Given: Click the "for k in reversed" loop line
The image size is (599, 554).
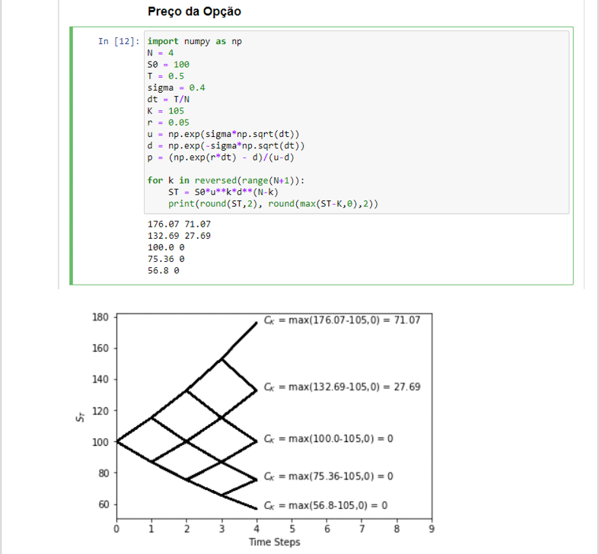Looking at the screenshot, I should [x=227, y=180].
